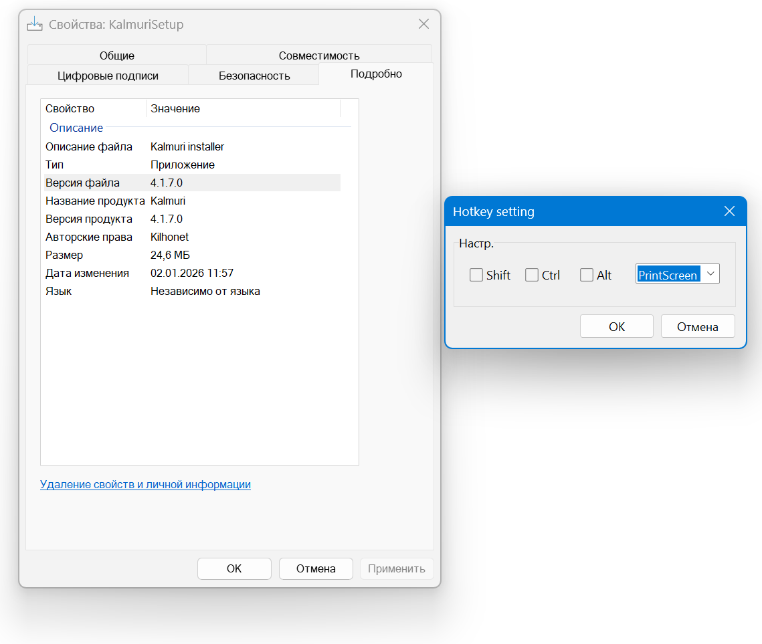Switch to the Общие tab
Viewport: 762px width, 644px height.
click(x=117, y=56)
